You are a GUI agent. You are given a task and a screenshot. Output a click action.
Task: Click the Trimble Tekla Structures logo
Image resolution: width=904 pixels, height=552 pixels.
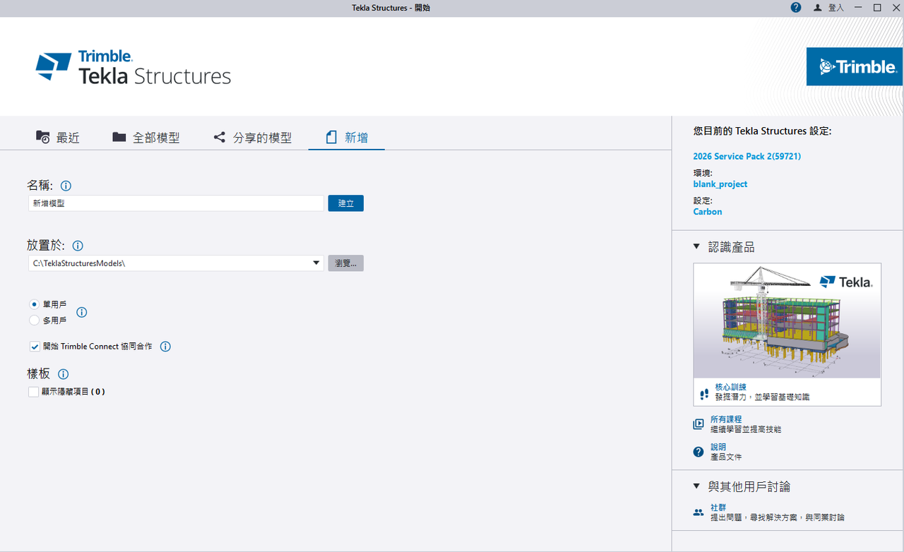[x=133, y=67]
